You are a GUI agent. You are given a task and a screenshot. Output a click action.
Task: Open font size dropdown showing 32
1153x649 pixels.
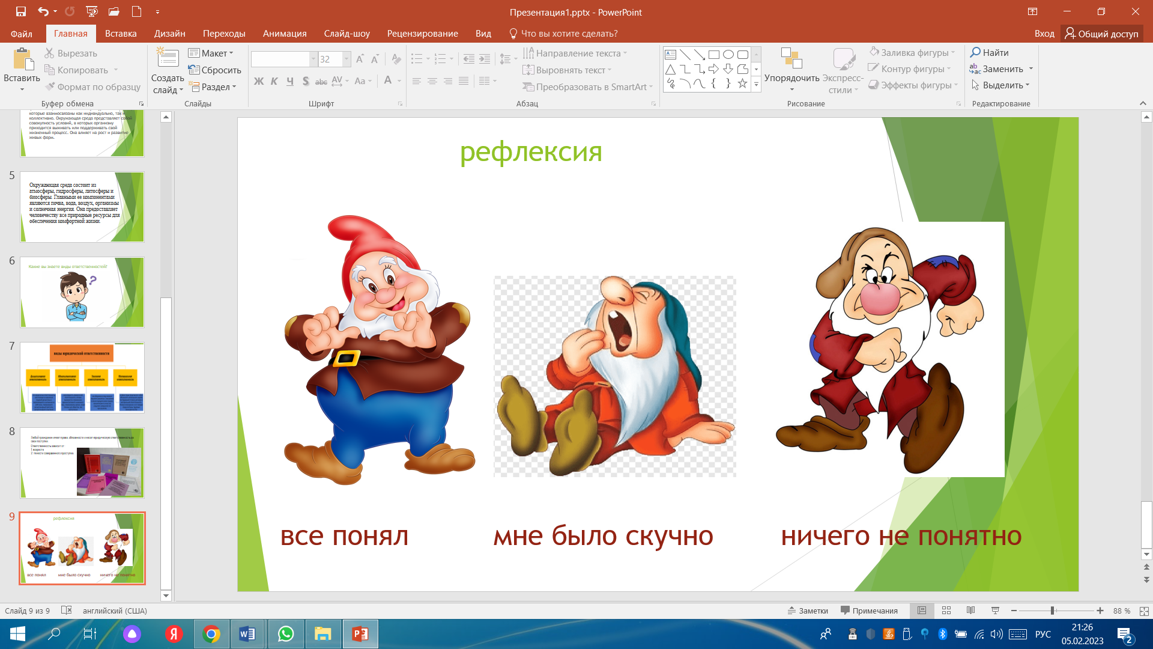[x=347, y=59]
